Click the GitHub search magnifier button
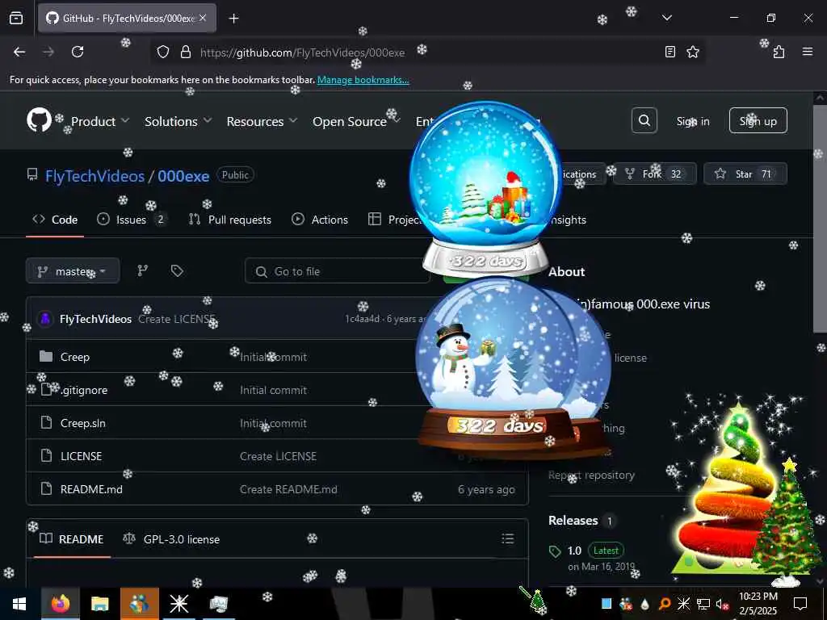This screenshot has width=827, height=620. click(644, 121)
